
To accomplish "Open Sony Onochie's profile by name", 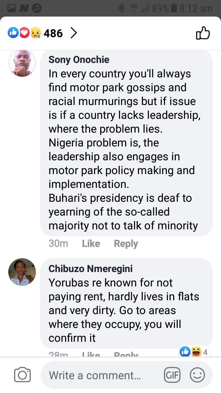I will tap(79, 60).
